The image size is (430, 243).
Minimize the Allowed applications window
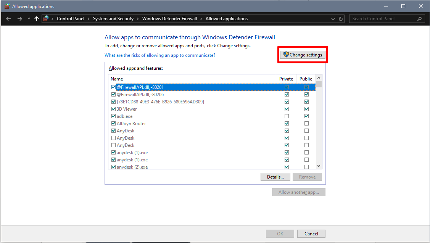coord(386,6)
